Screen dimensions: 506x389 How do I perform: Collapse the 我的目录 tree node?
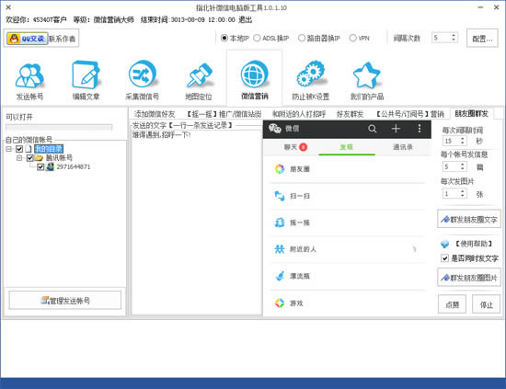coord(9,149)
